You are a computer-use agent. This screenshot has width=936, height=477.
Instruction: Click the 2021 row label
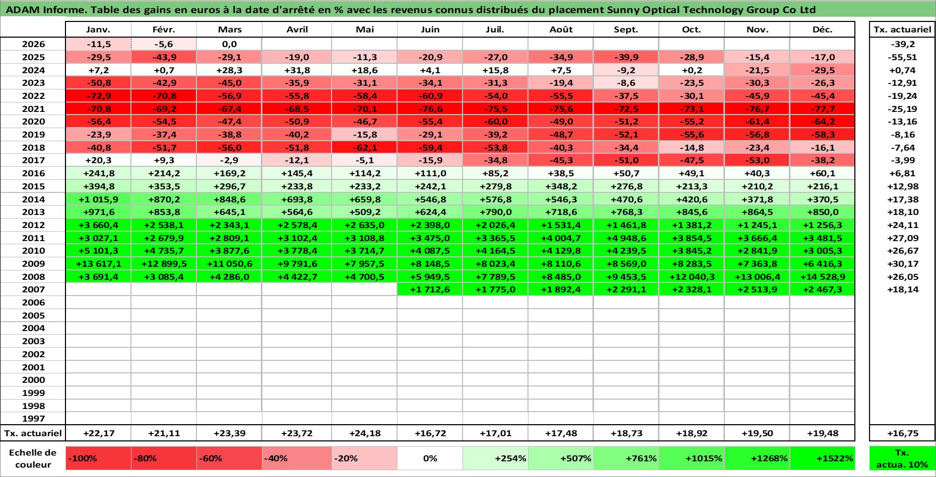[34, 109]
